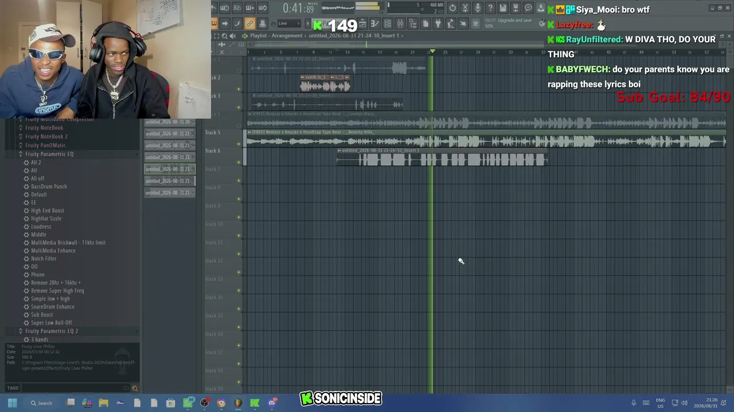Open the channel rack icon

point(388,23)
